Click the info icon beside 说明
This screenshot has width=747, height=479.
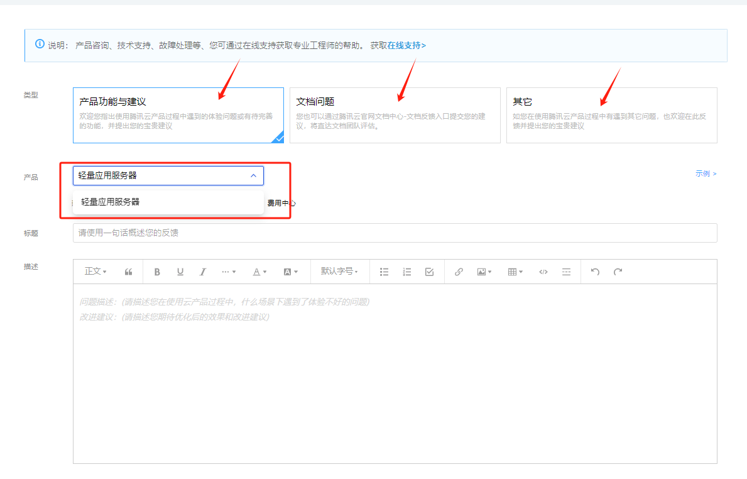point(40,45)
